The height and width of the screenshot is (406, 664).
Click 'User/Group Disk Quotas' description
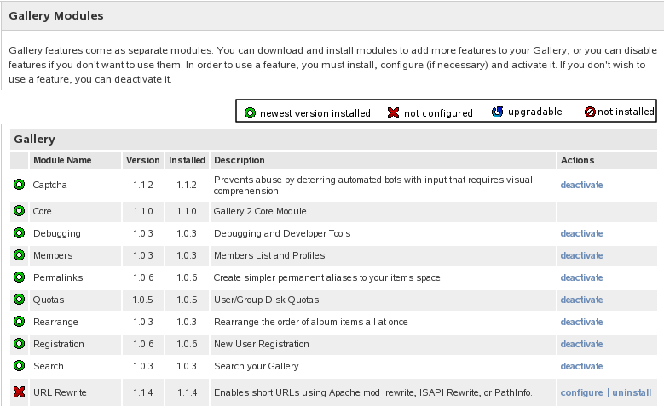[x=266, y=300]
